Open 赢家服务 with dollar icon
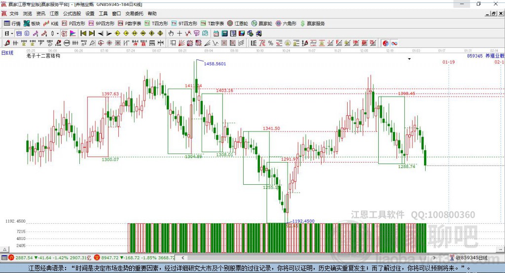Screen dimensions: 505x273 [312, 24]
